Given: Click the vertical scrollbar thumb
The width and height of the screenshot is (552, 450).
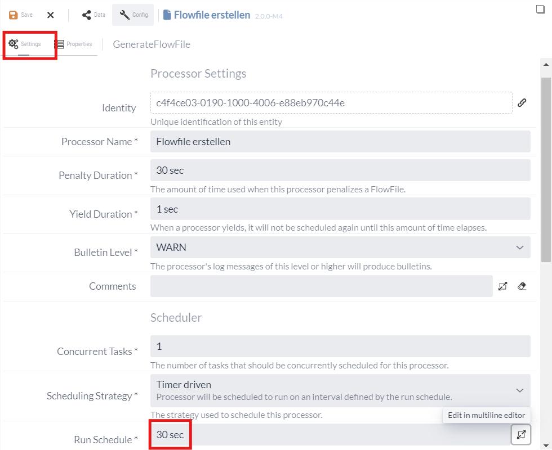Looking at the screenshot, I should pos(546,169).
